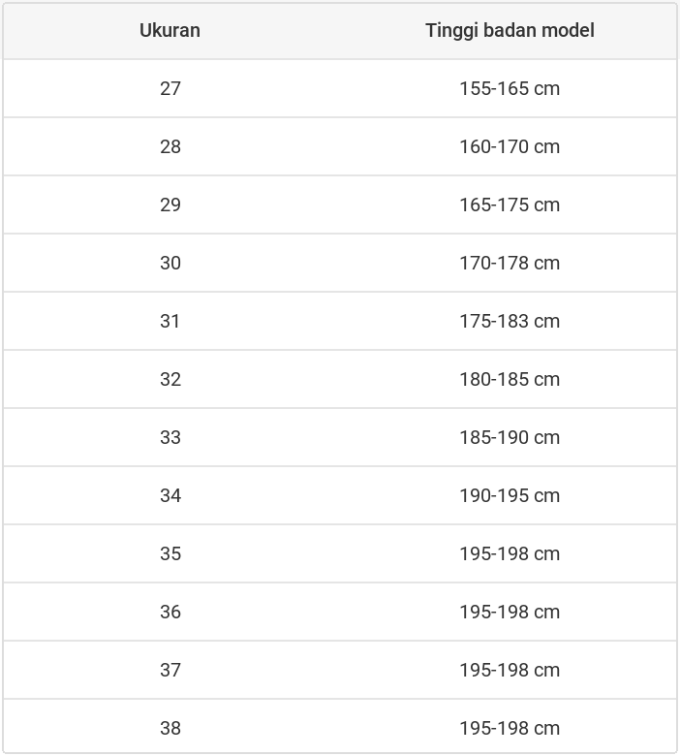Screen dimensions: 680x756
Task: Select size 27 cell
Action: tap(170, 88)
